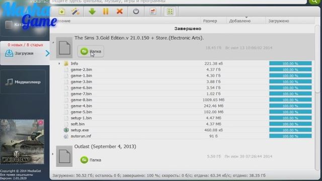Delete download with the red X icon
The image size is (322, 181).
120,11
